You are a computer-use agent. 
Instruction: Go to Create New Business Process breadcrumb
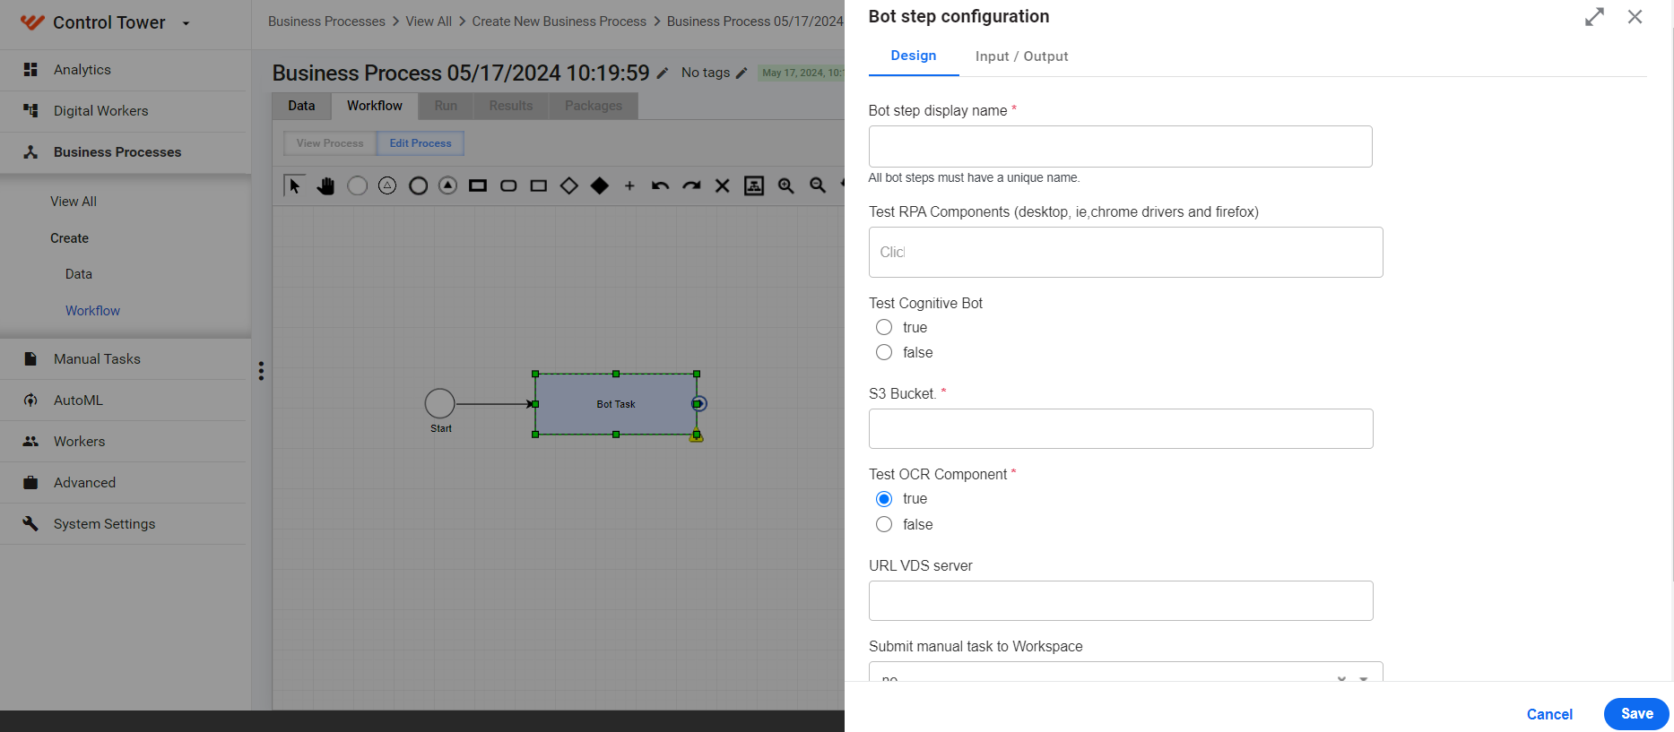coord(559,22)
